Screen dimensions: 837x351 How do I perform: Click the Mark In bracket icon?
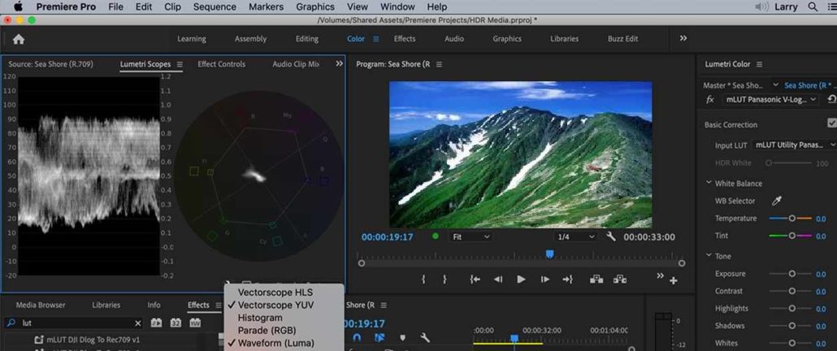[x=423, y=279]
